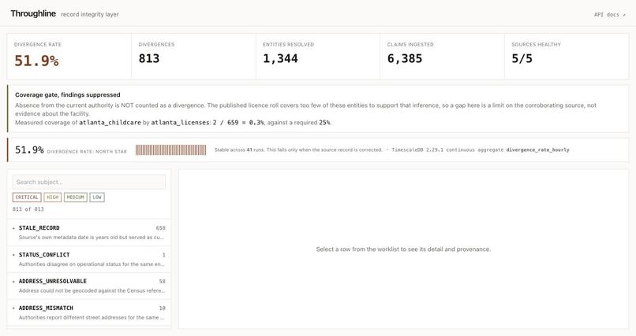This screenshot has height=336, width=636.
Task: Toggle the CRITICAL severity filter
Action: [27, 198]
